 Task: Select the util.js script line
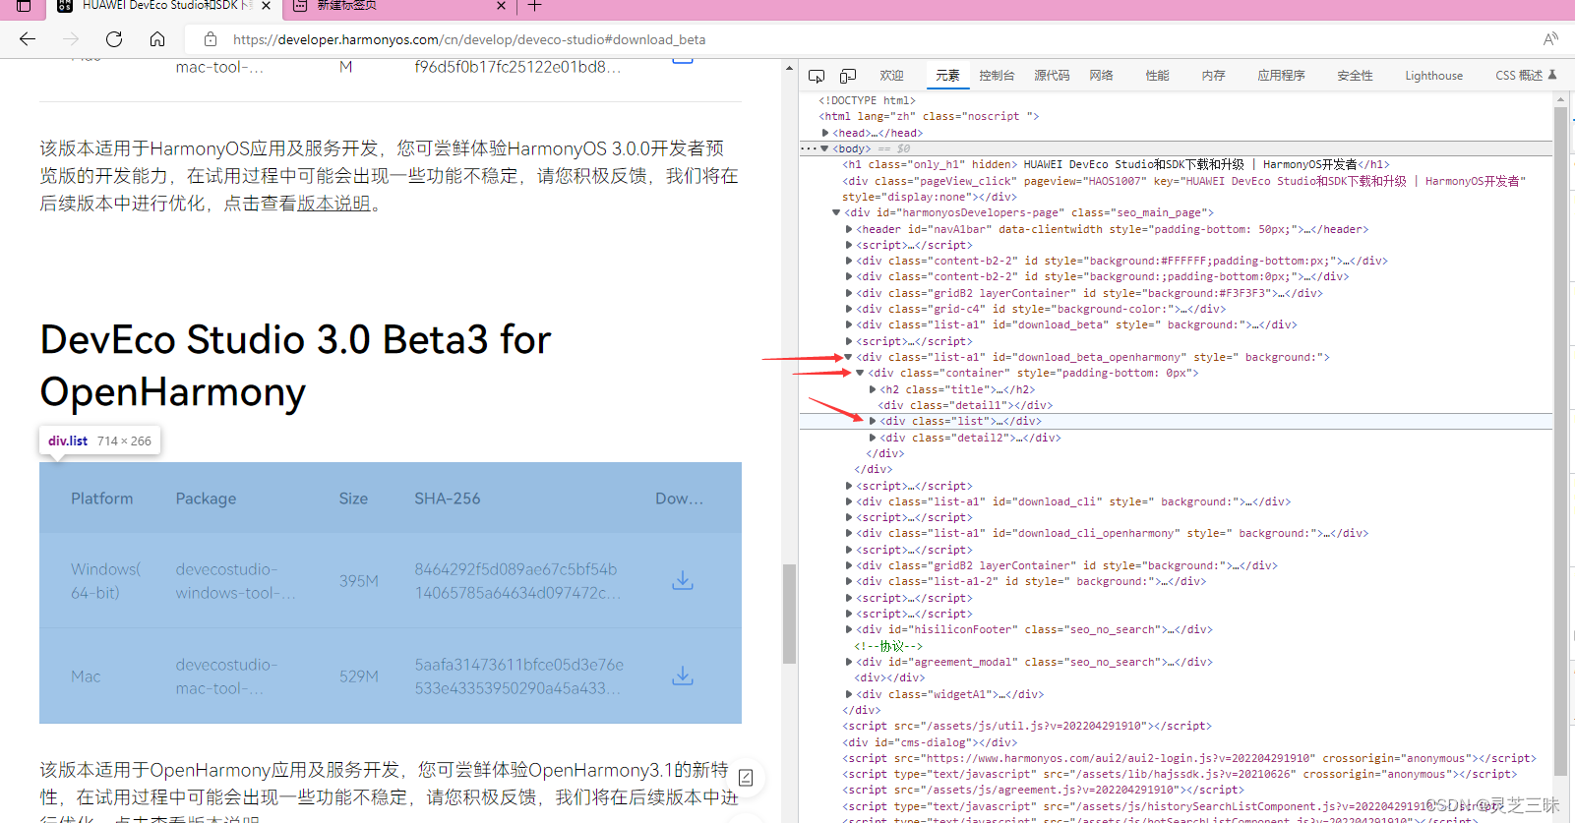pyautogui.click(x=1027, y=726)
